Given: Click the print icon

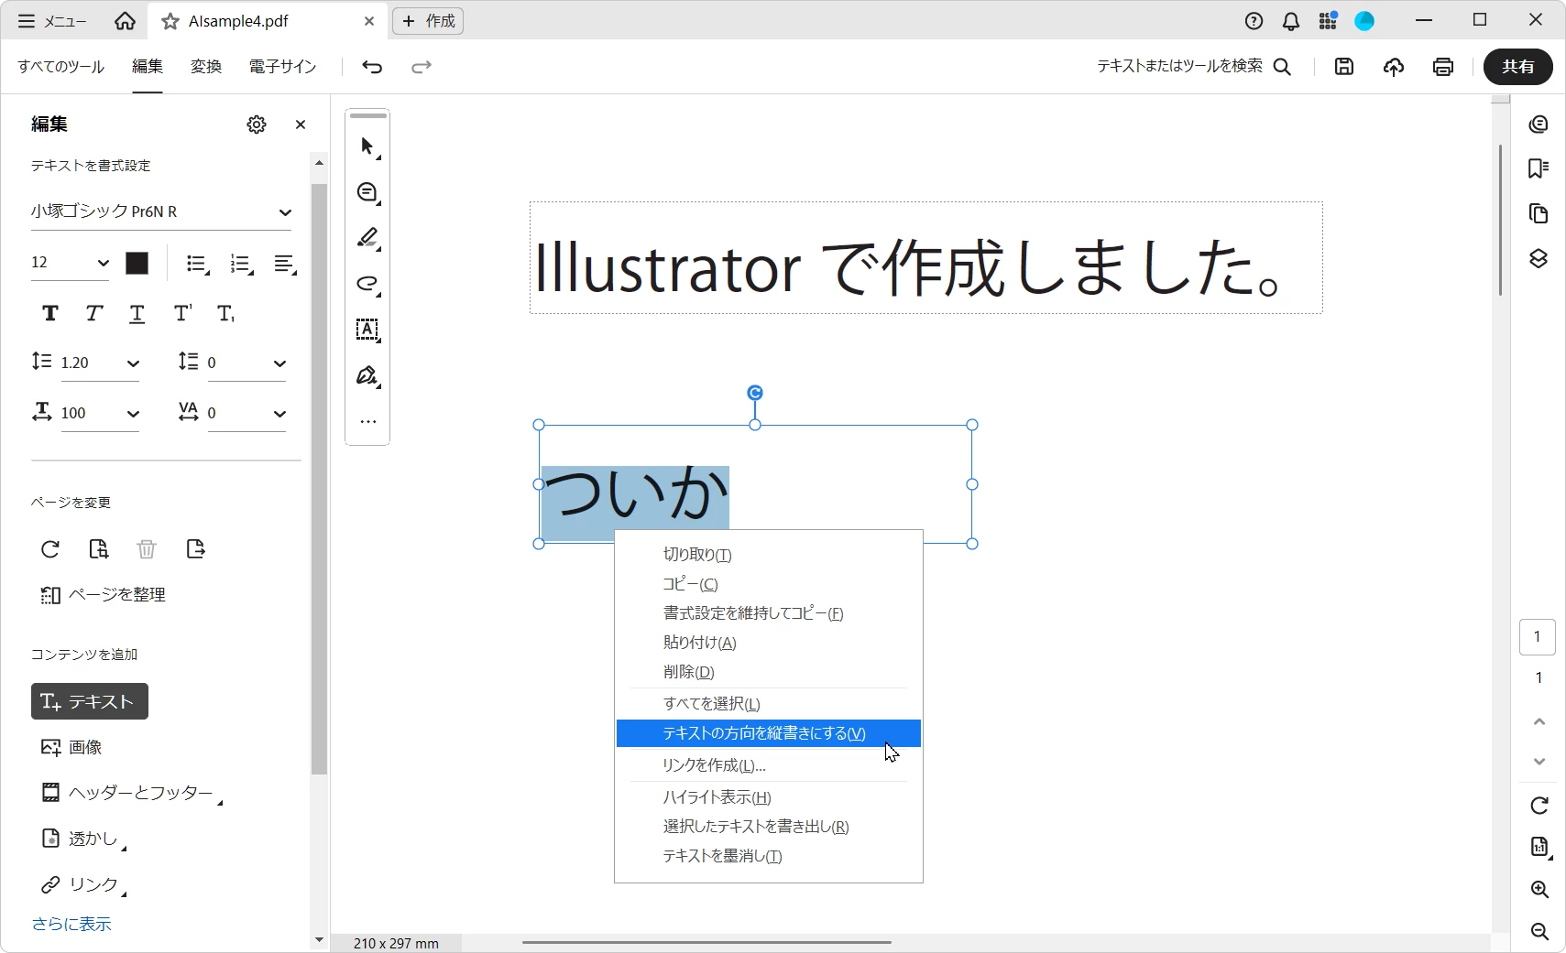Looking at the screenshot, I should (1443, 67).
